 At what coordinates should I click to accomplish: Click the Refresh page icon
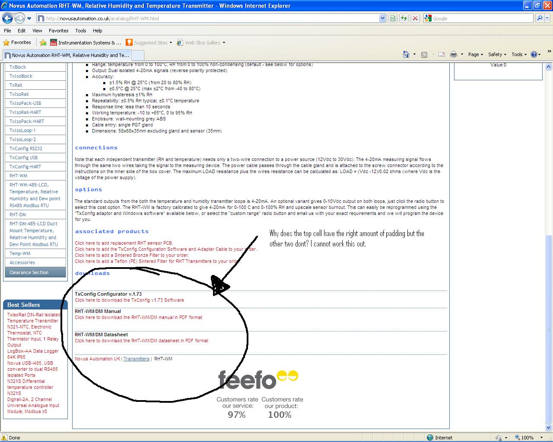[x=404, y=18]
